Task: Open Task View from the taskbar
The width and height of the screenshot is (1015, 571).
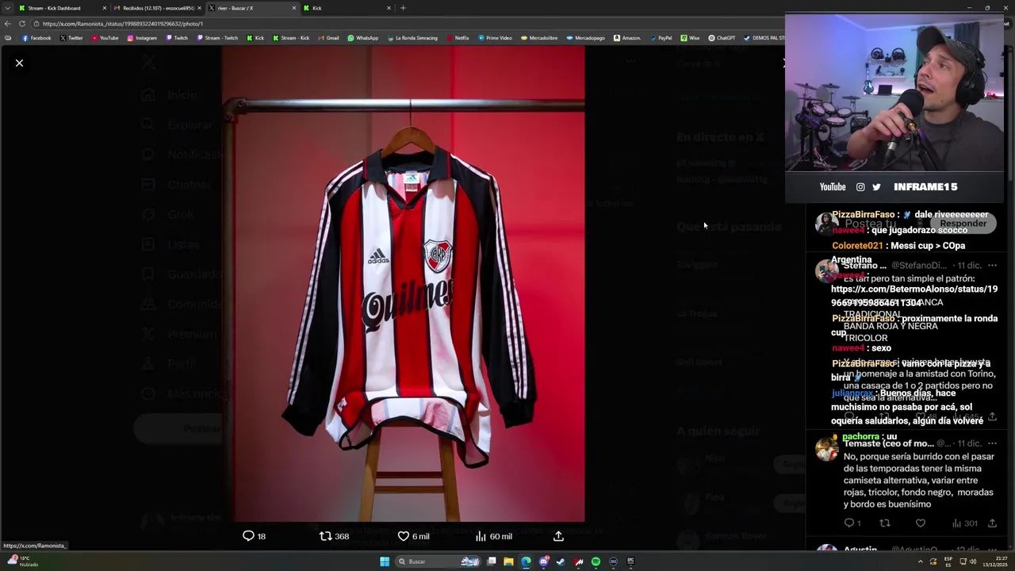Action: [x=491, y=561]
